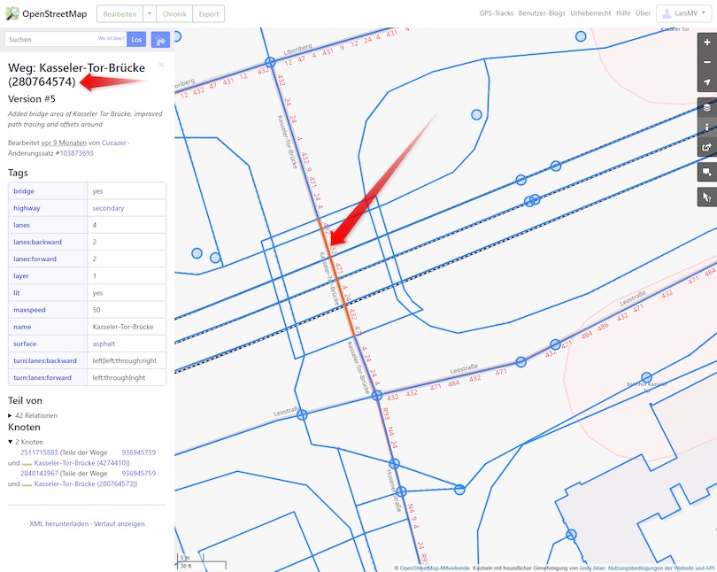
Task: Open Benutzer-Blogs in the header
Action: point(542,13)
